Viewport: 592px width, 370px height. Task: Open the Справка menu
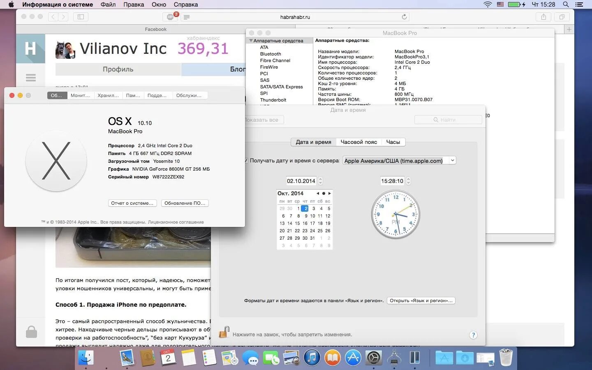pos(185,5)
